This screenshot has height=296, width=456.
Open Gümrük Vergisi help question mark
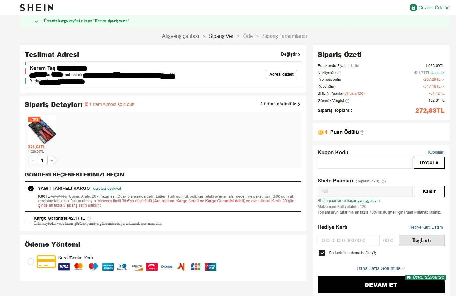(x=347, y=101)
